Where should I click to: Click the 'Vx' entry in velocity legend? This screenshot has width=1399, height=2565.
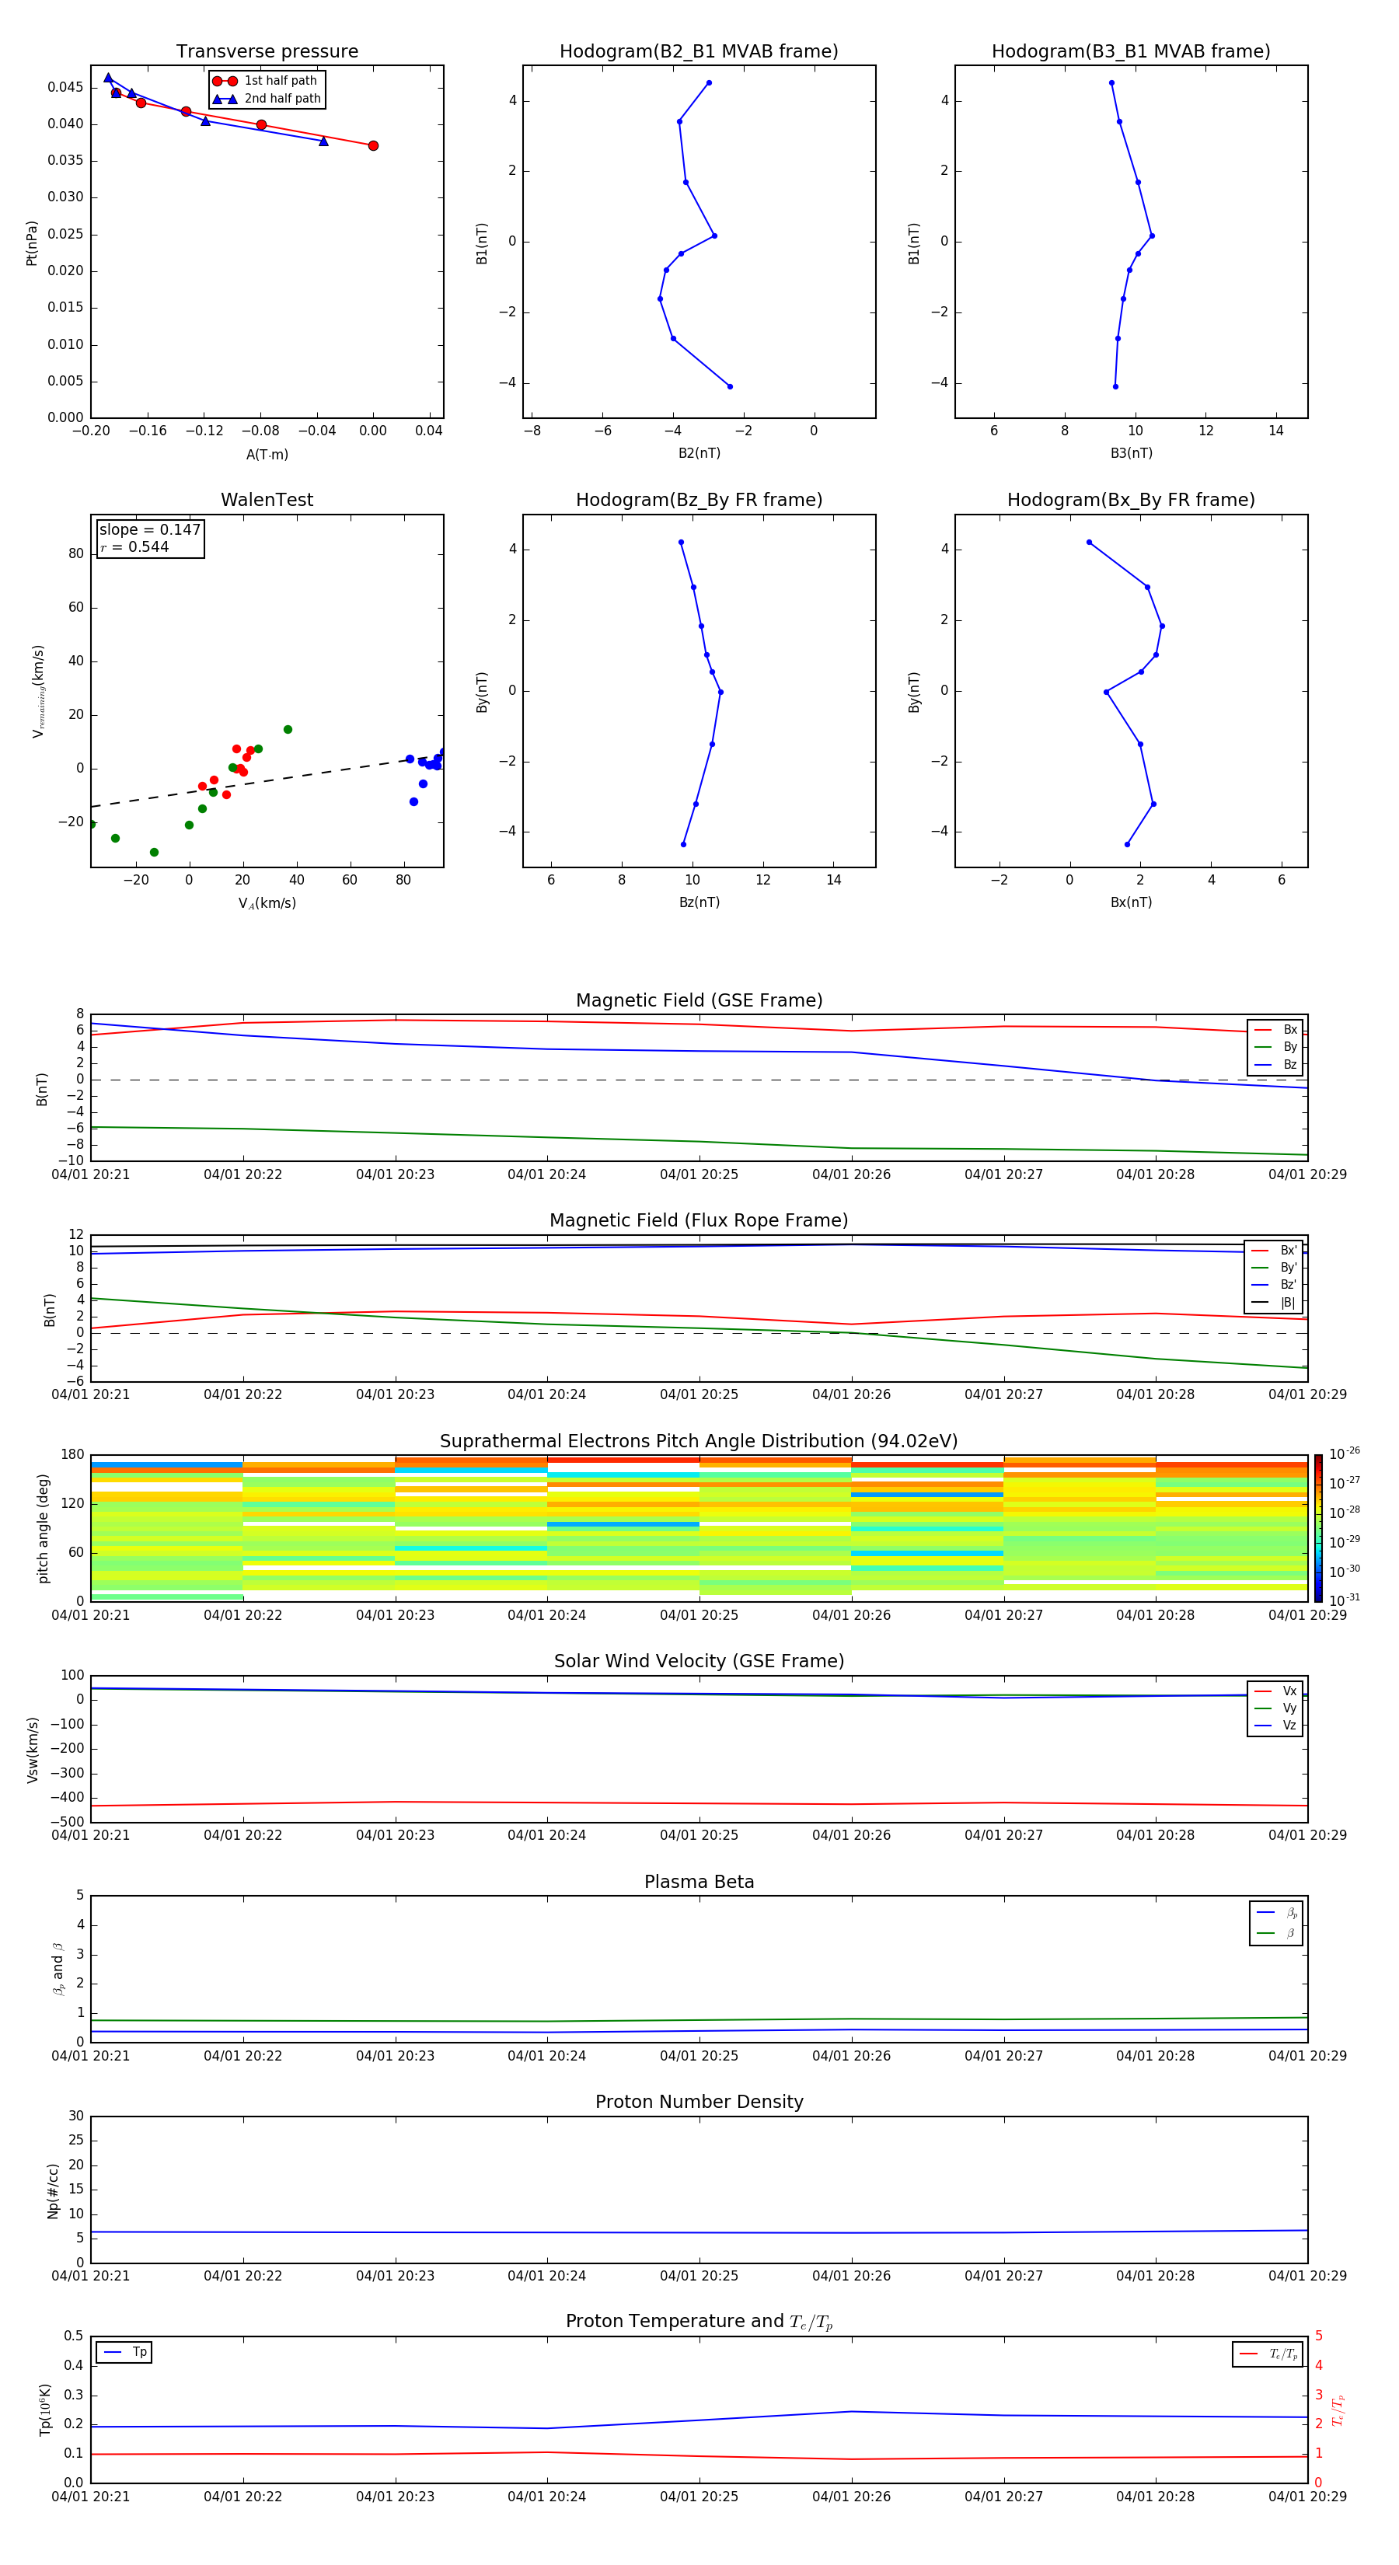point(1275,1691)
